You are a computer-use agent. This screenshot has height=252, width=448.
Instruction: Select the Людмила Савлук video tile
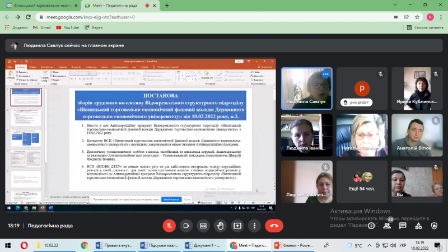coord(306,88)
